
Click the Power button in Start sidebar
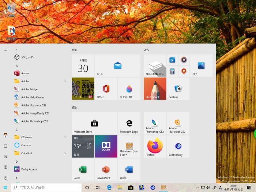coord(5,178)
